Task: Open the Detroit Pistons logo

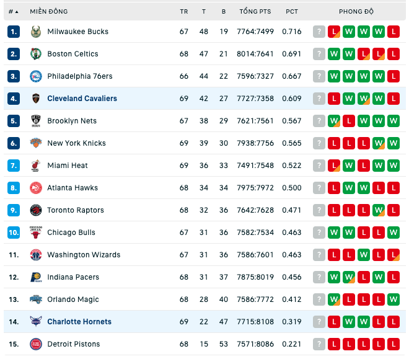Action: coord(36,344)
